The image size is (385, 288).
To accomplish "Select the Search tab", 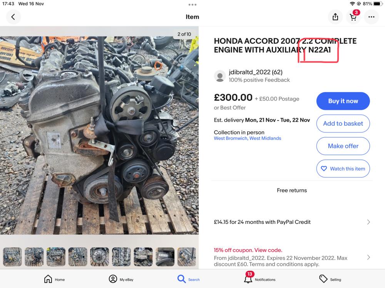I will (188, 279).
